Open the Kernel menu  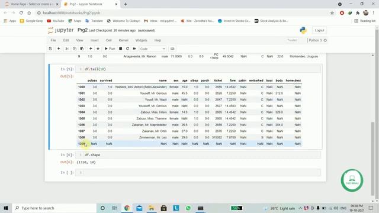click(124, 40)
